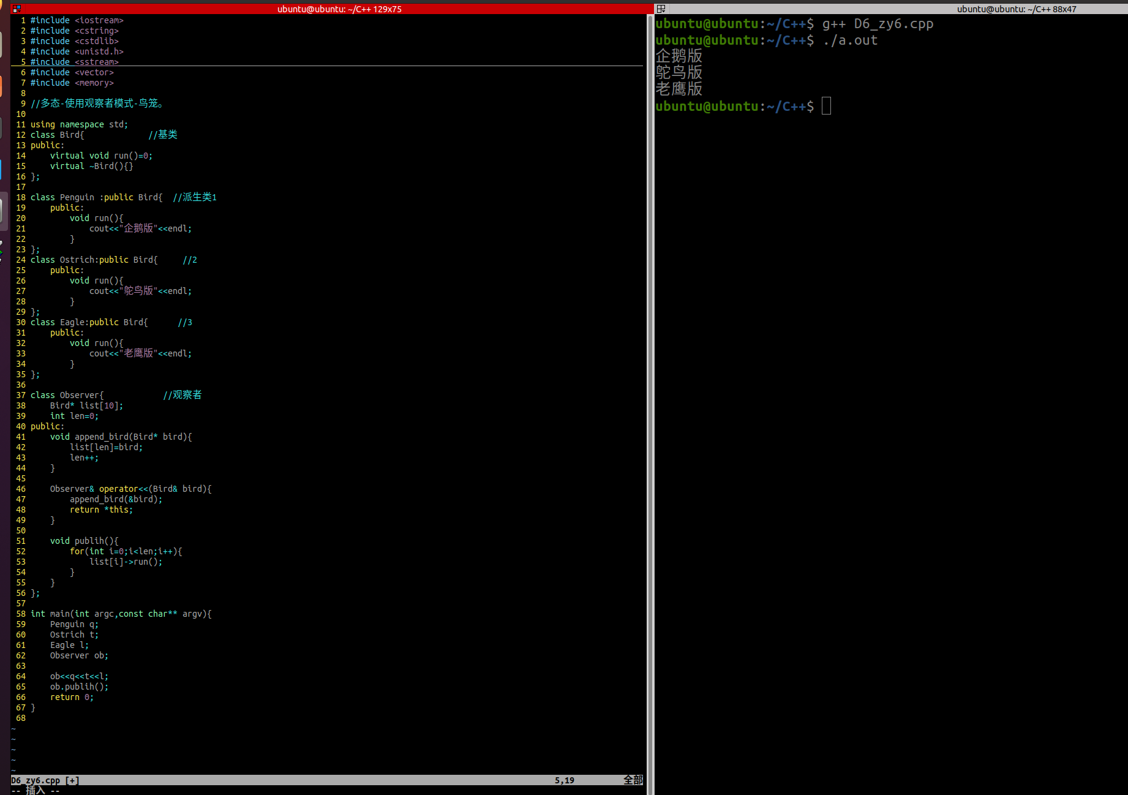1128x795 pixels.
Task: Click vim window title 'ubuntu@ubuntu: ~/C++ 129x75'
Action: tap(339, 9)
